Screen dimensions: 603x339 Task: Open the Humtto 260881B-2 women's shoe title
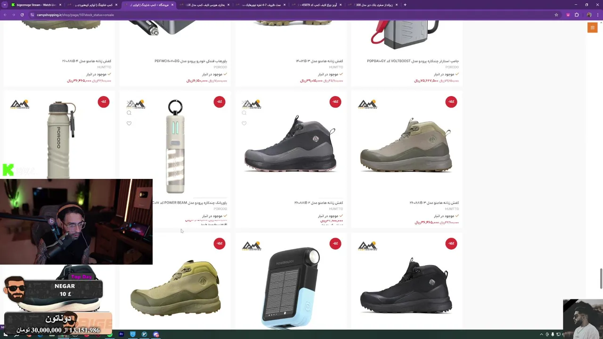[x=318, y=203]
